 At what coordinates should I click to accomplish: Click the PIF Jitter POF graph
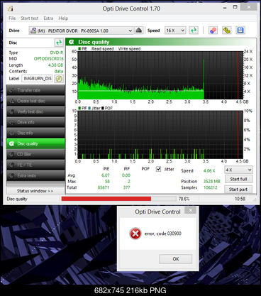coord(160,135)
